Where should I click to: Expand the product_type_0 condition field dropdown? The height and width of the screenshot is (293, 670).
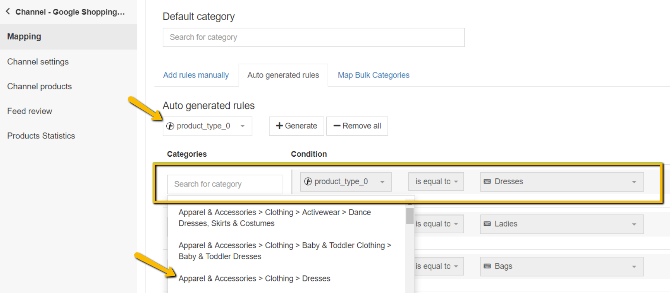point(345,182)
